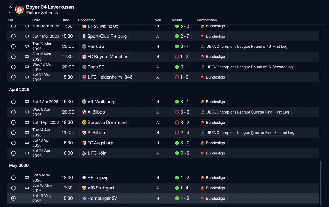
Task: Click the RB Leipzig club logo
Action: (x=84, y=178)
